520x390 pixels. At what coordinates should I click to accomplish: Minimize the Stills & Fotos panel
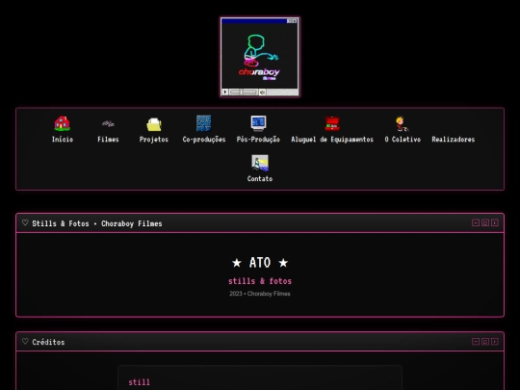pyautogui.click(x=476, y=222)
